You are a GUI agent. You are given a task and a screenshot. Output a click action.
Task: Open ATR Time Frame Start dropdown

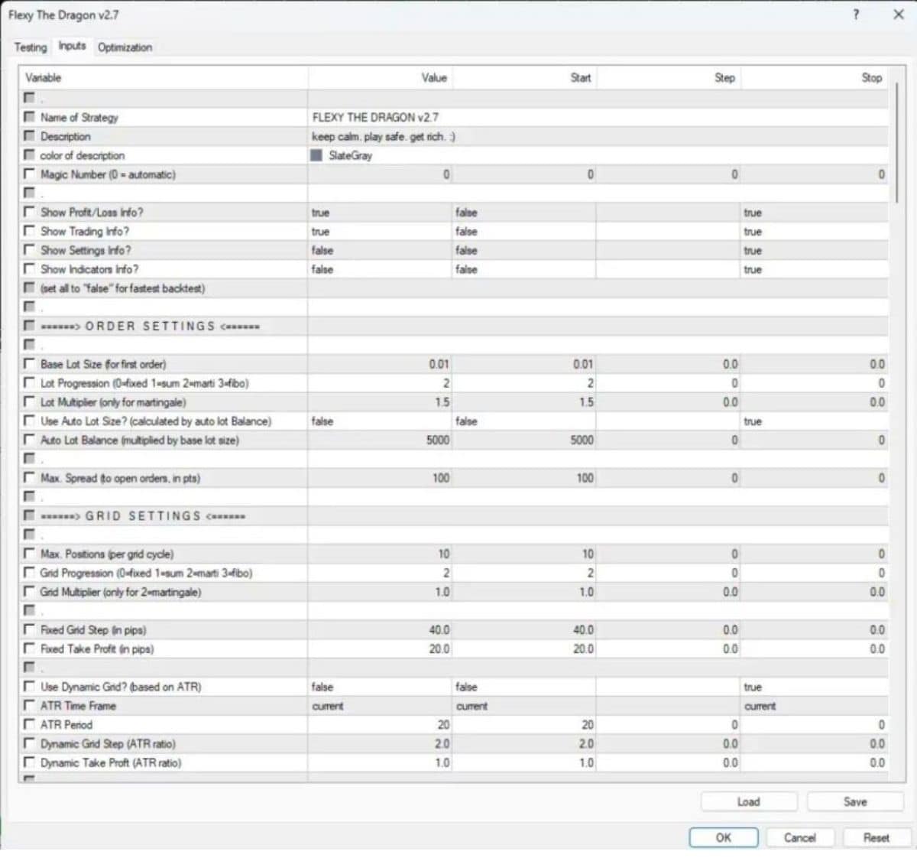(x=523, y=706)
